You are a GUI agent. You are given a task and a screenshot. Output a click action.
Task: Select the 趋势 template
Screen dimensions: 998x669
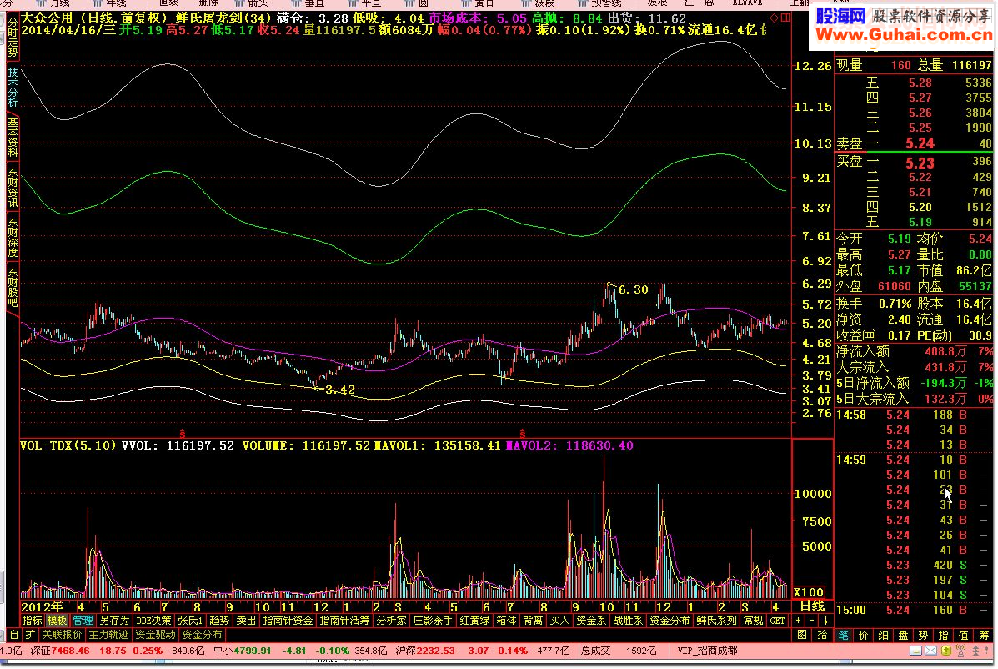(219, 620)
